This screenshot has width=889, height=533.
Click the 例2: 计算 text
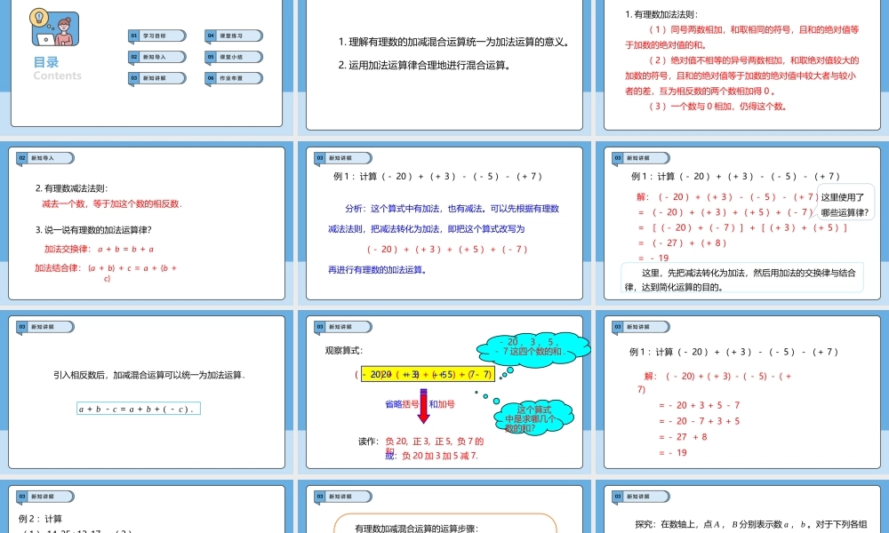[x=40, y=518]
